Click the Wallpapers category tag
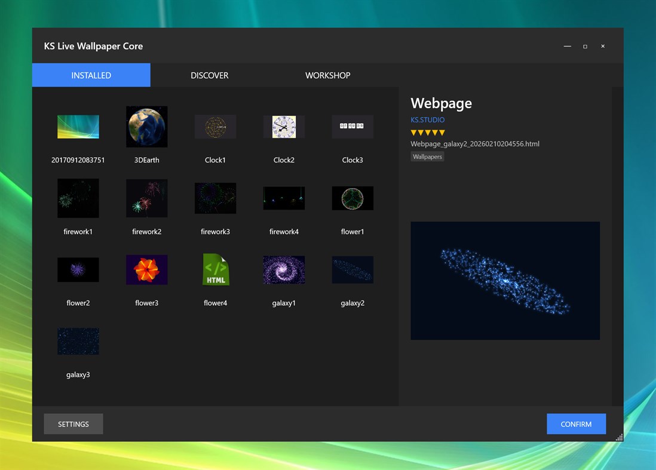 [x=427, y=156]
